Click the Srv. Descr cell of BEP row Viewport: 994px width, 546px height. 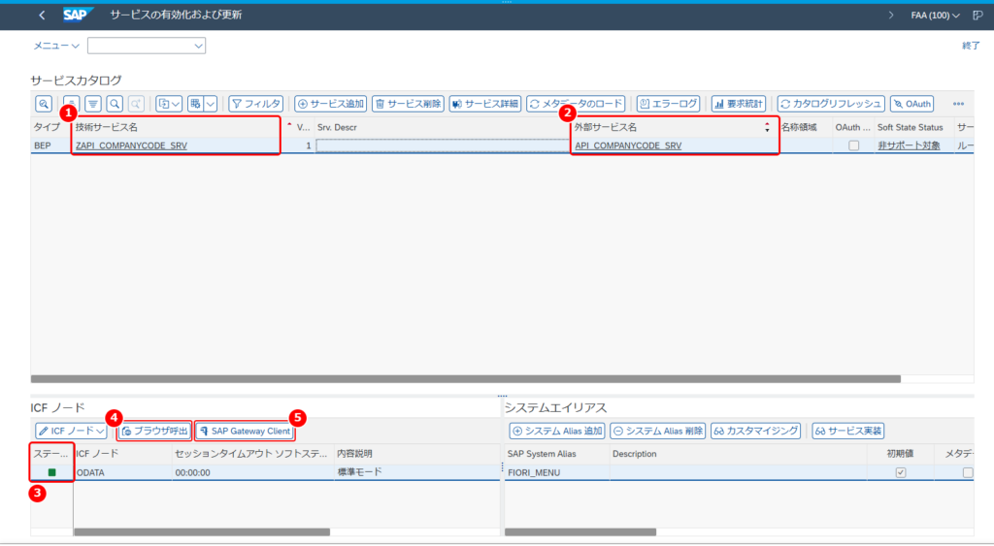tap(443, 145)
